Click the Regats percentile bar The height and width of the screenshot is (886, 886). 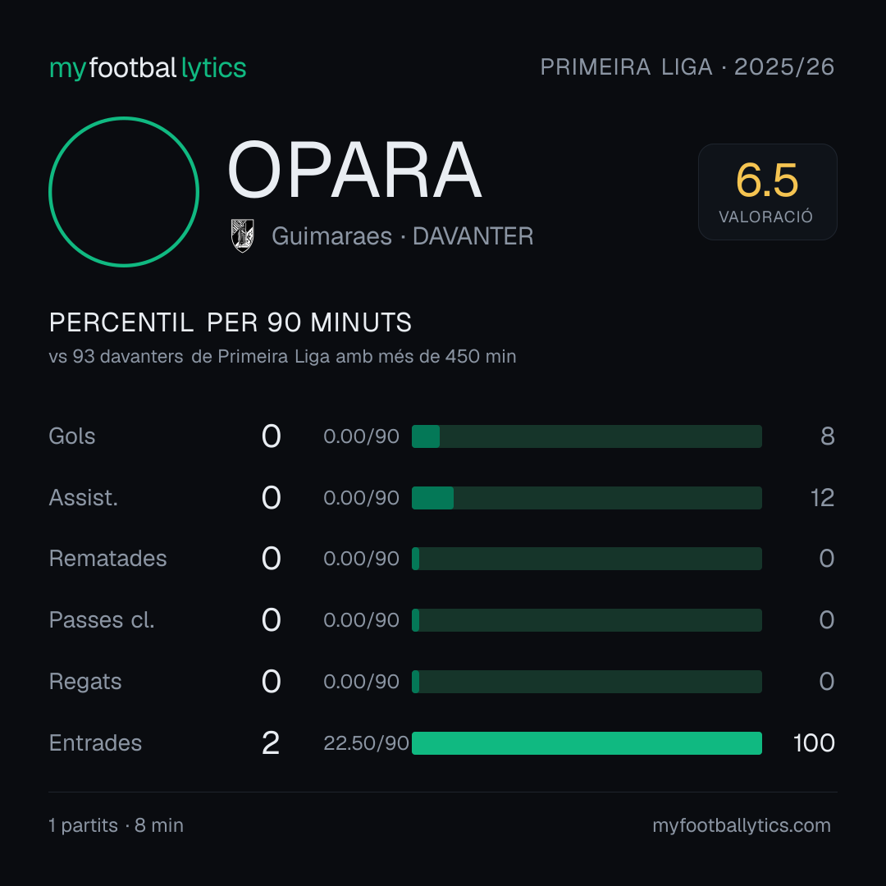click(x=587, y=682)
